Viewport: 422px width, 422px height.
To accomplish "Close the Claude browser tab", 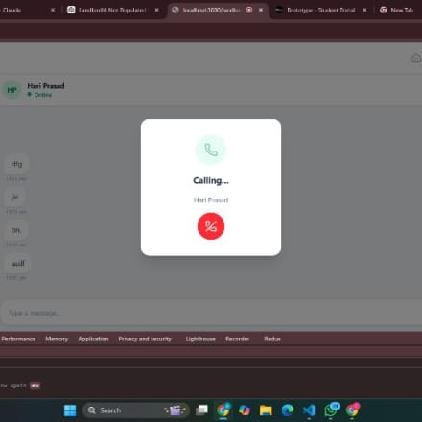I will (53, 10).
